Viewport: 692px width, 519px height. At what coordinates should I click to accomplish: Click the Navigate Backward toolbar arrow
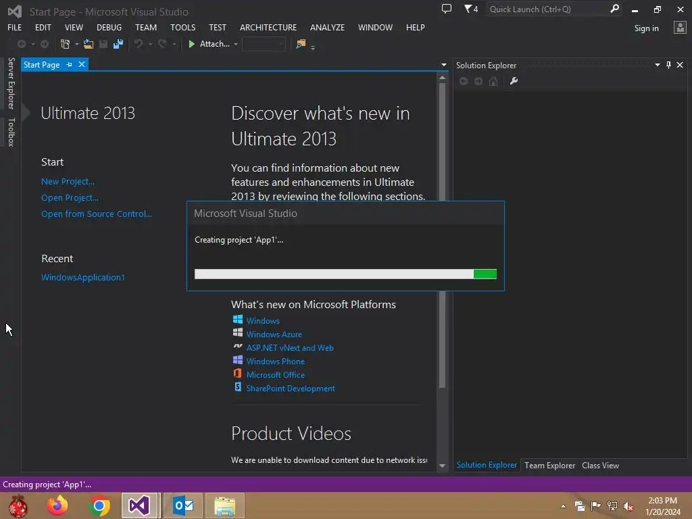pos(21,44)
